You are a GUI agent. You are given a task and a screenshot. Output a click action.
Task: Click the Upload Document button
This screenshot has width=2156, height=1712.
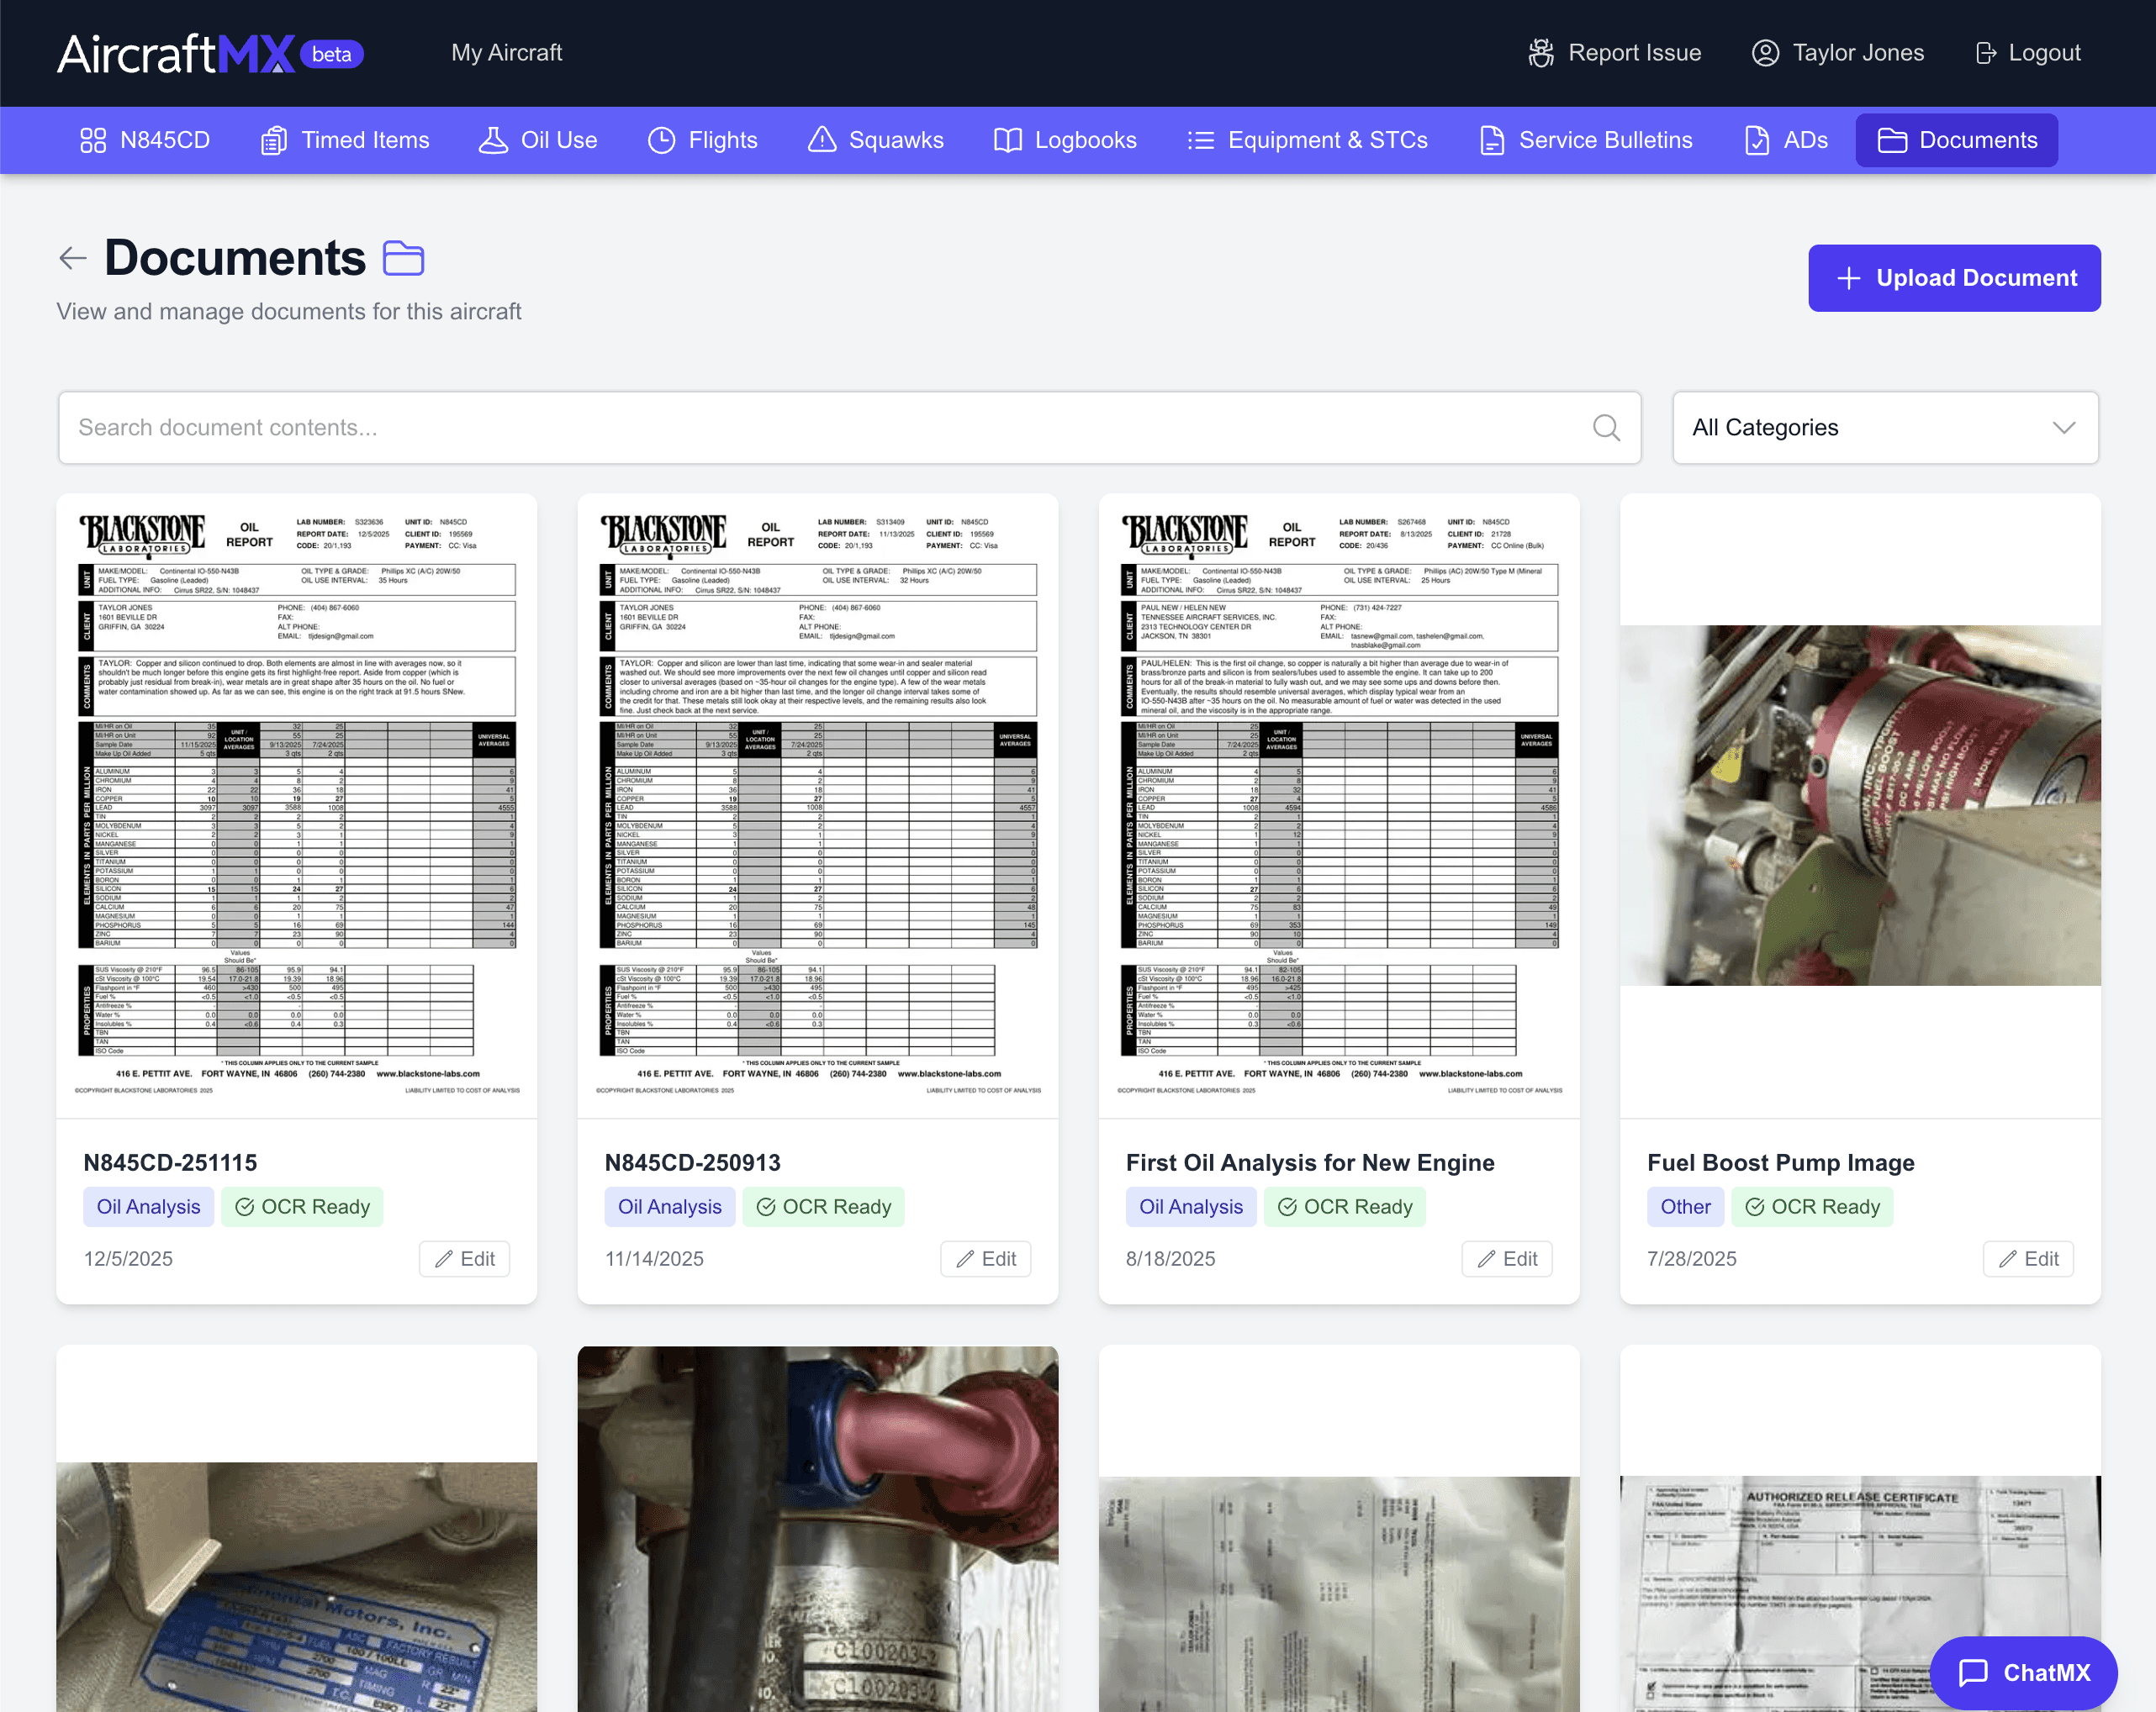(1953, 278)
